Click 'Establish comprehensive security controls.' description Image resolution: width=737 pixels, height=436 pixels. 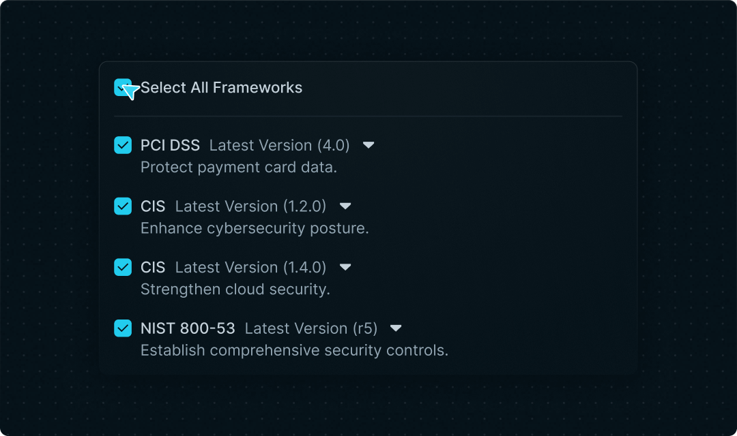[295, 350]
